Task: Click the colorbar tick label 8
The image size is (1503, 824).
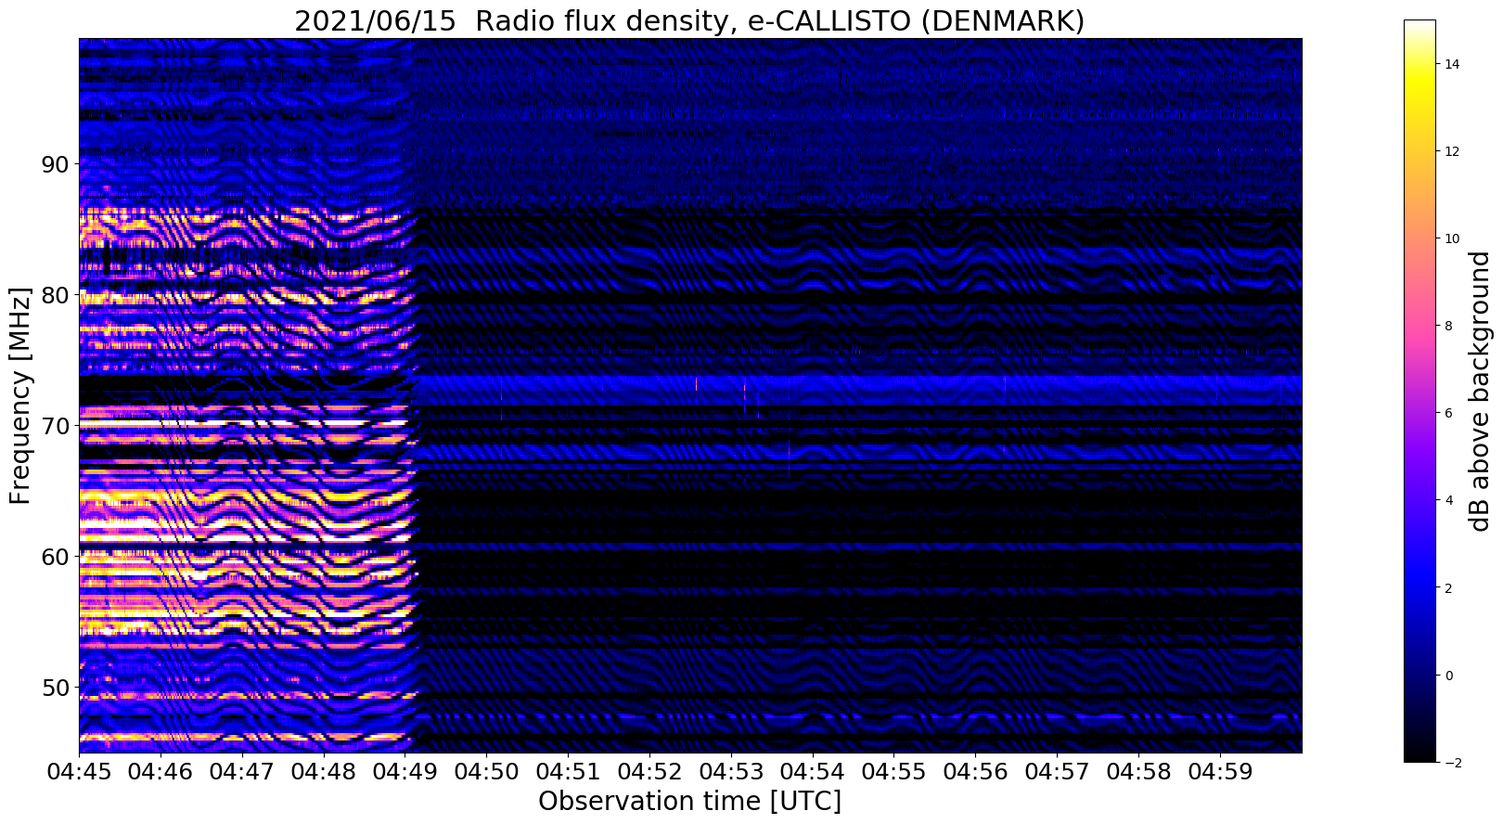Action: [1447, 326]
